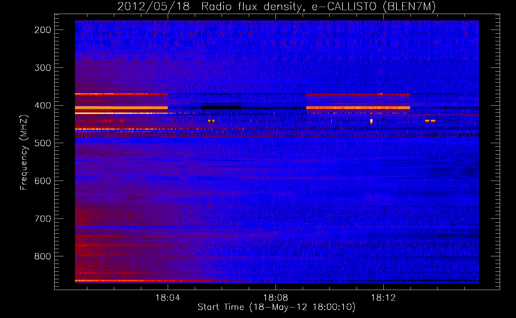Click the bright yellow emission band near 405 MHz

point(121,108)
